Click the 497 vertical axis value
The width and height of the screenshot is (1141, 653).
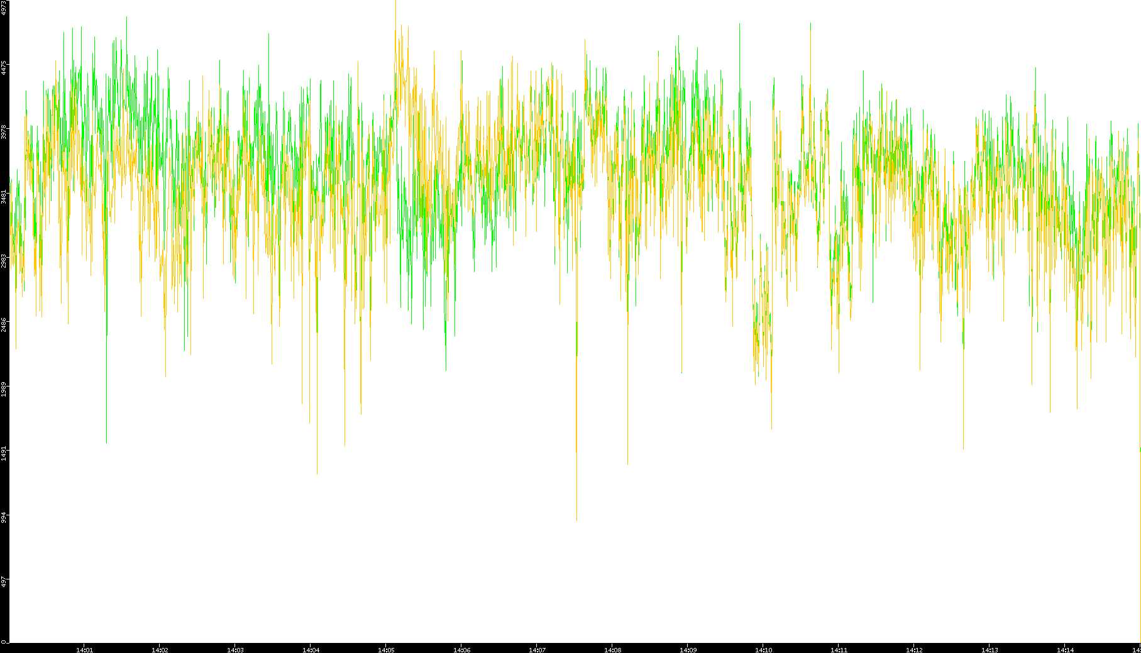4,581
